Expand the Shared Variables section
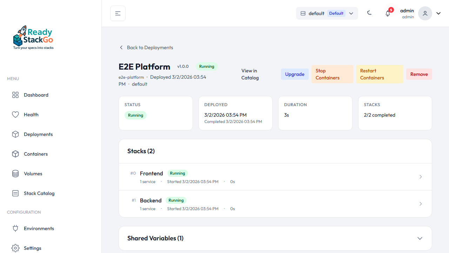The height and width of the screenshot is (253, 449). pos(420,238)
